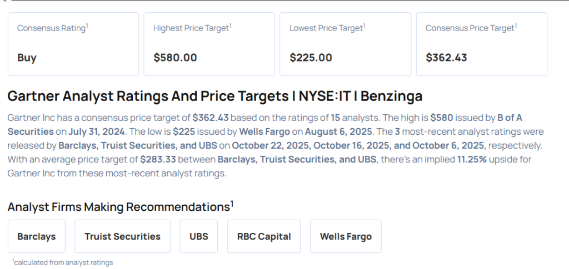Viewport: 569px width, 269px height.
Task: Click the Lowest Price Target card label
Action: (x=327, y=28)
